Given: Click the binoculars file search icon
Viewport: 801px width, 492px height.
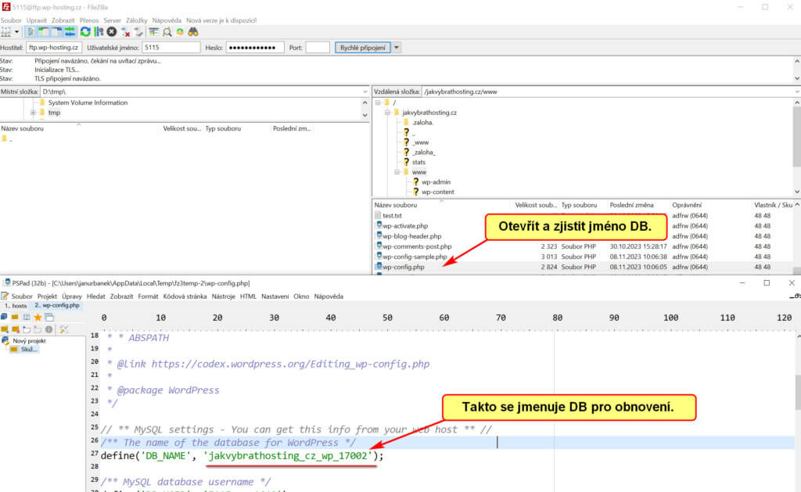Looking at the screenshot, I should pyautogui.click(x=193, y=32).
